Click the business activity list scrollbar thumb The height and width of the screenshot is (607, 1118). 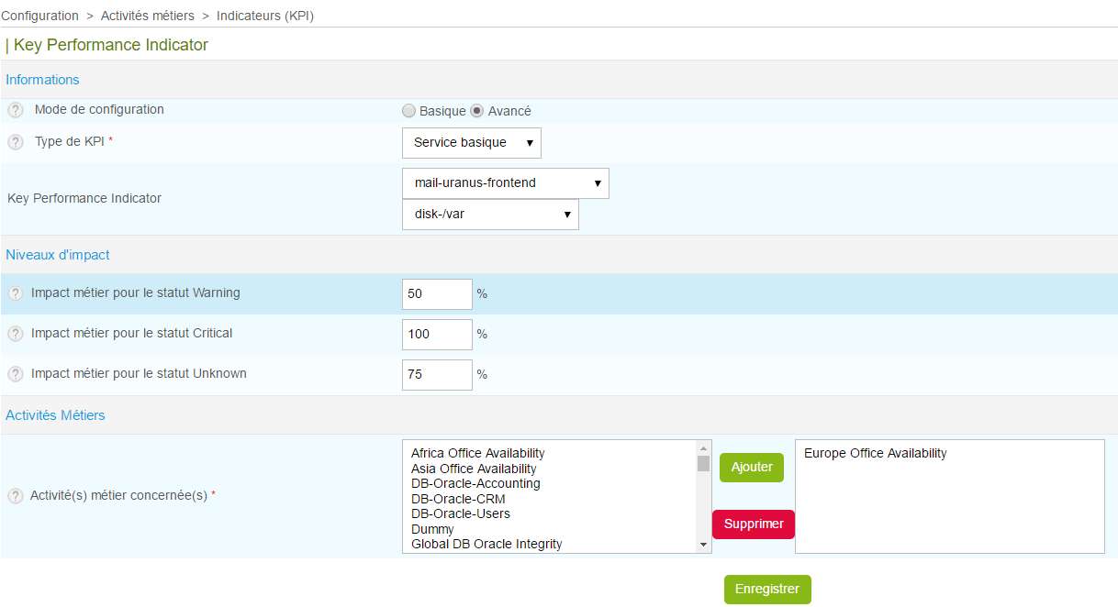[703, 463]
